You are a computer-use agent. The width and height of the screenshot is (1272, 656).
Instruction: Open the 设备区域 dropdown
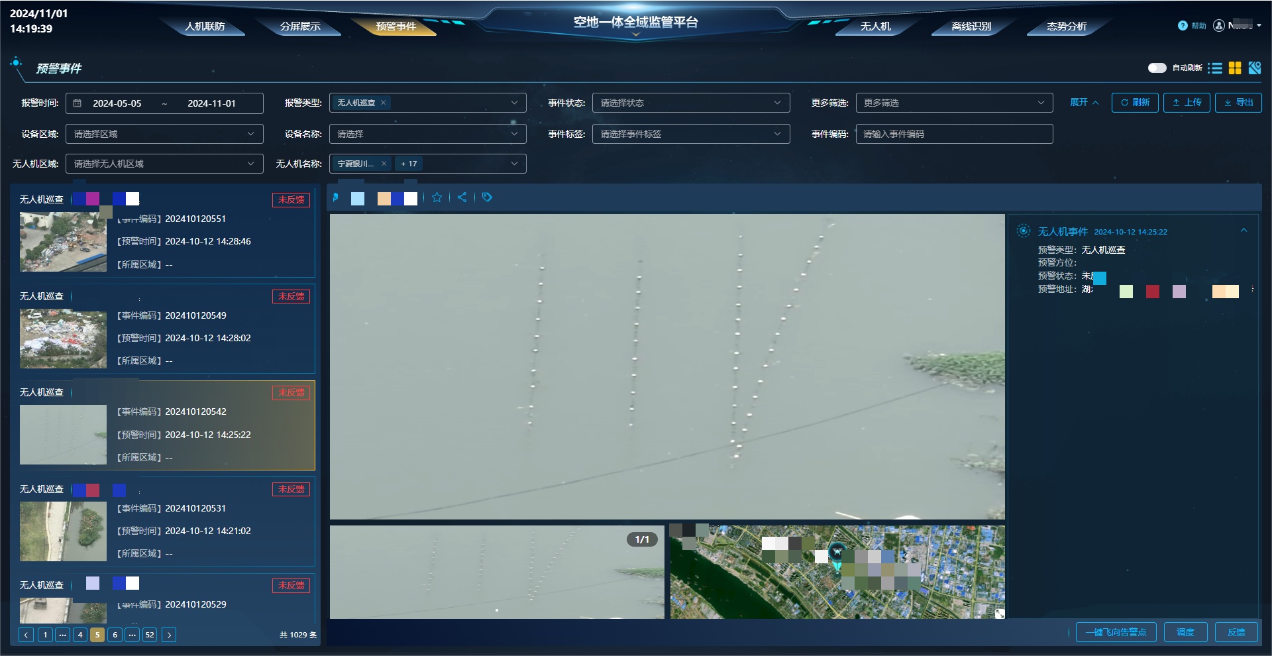coord(164,134)
